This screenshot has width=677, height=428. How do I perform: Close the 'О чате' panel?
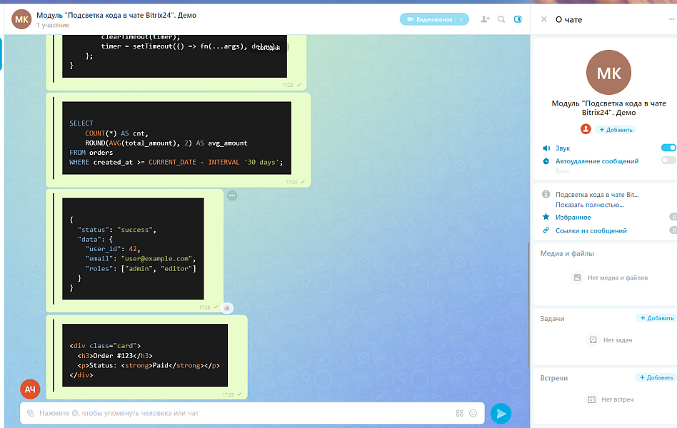(544, 20)
